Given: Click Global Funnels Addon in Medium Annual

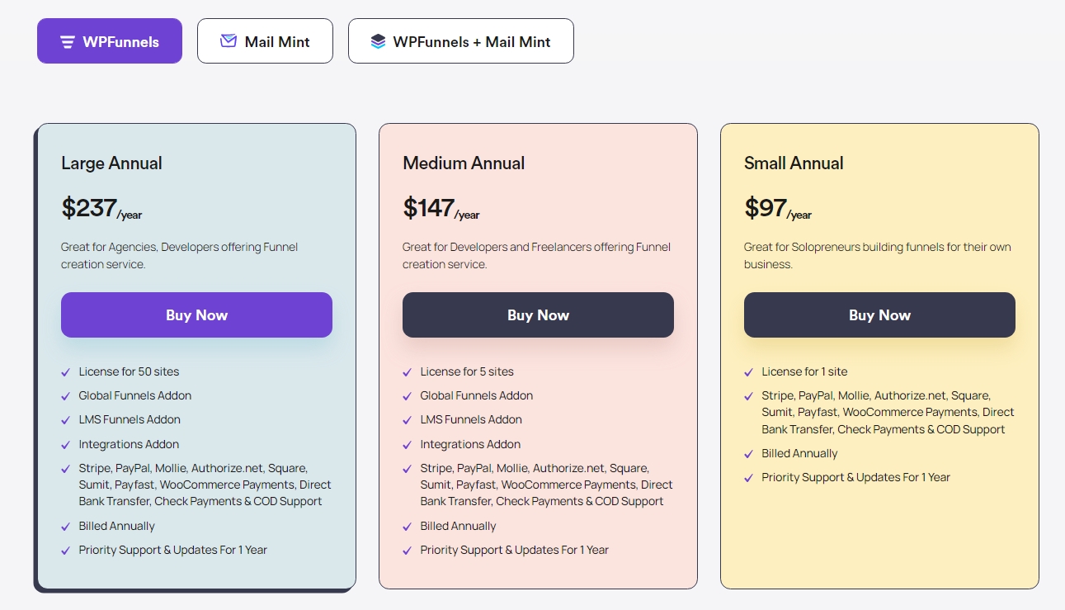Looking at the screenshot, I should pyautogui.click(x=477, y=395).
